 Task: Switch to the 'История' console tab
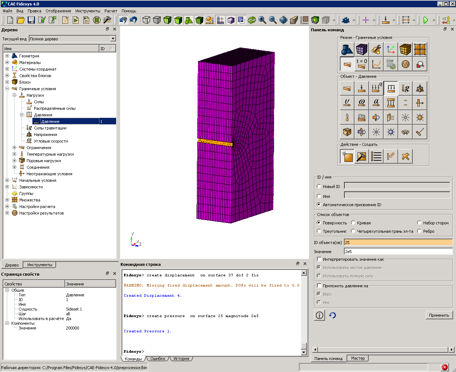[181, 359]
